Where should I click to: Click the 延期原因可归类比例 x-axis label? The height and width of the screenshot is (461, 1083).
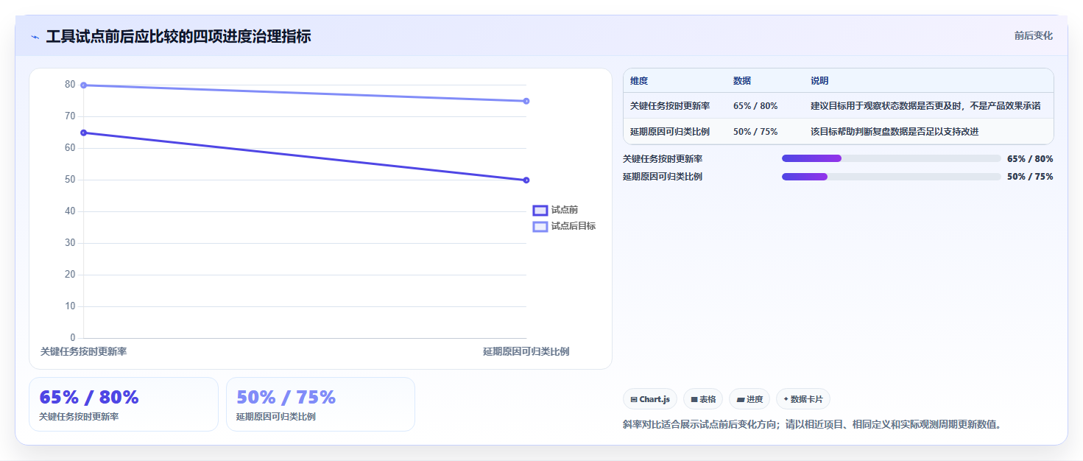coord(526,352)
